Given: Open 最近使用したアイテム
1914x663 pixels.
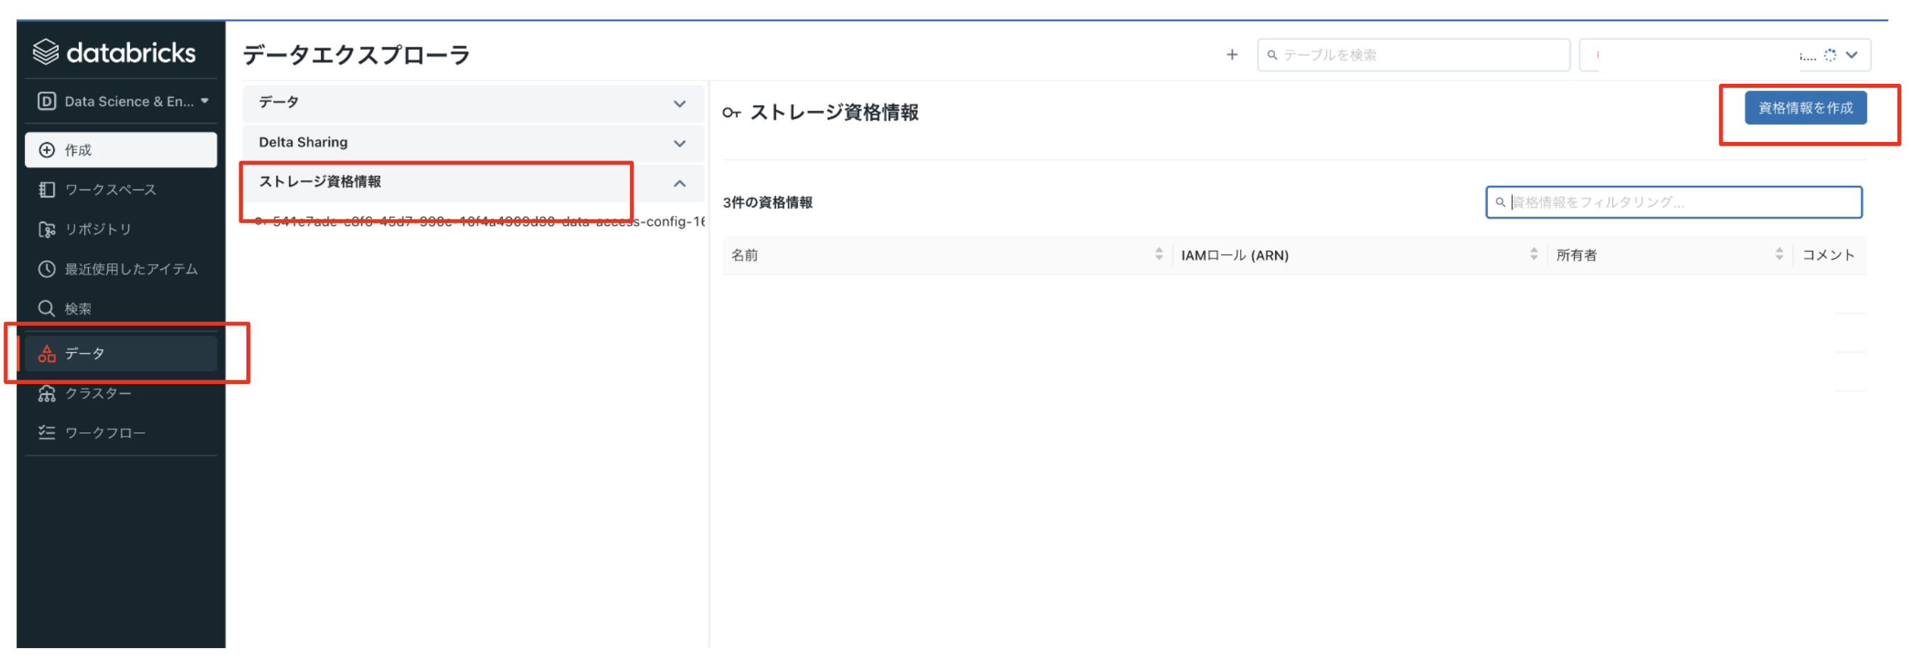Looking at the screenshot, I should [121, 269].
